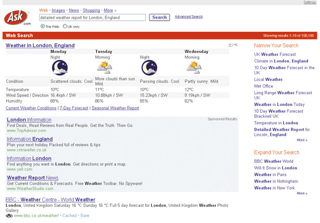Click Tuesday morning cloudy sun icon
The width and height of the screenshot is (320, 223).
(105, 68)
